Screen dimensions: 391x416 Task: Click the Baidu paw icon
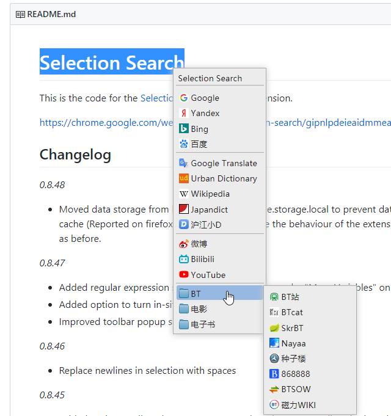click(183, 144)
